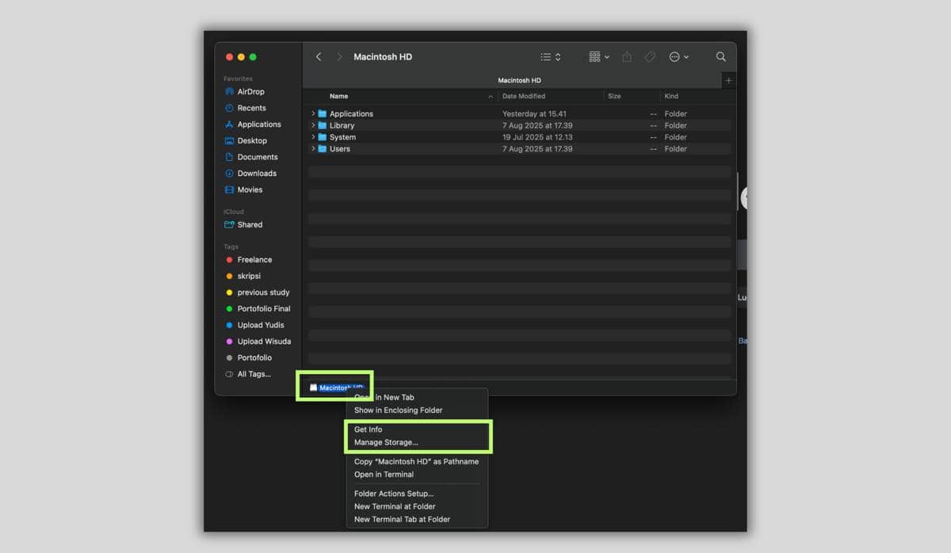The height and width of the screenshot is (553, 951).
Task: Open the Tags icon in the toolbar
Action: pos(650,56)
